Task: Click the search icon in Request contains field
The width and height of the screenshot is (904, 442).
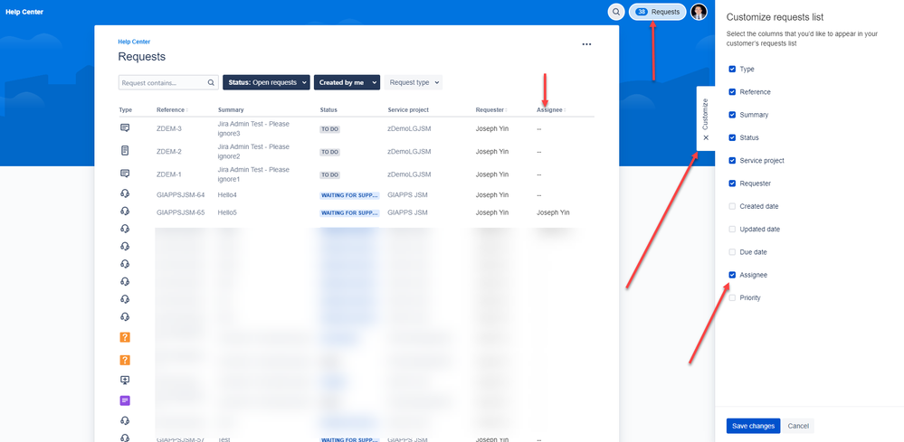Action: tap(212, 83)
